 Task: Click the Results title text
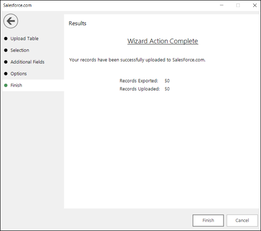coord(77,23)
